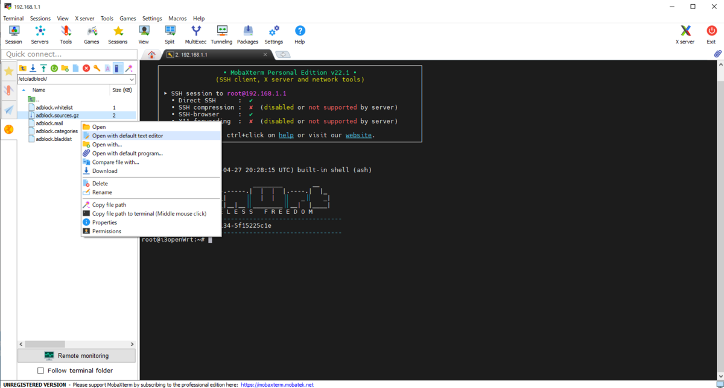
Task: Sort files by the Name column header
Action: point(39,90)
